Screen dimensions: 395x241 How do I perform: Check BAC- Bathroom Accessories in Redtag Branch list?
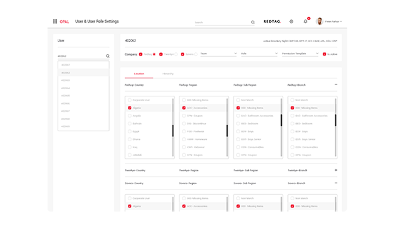tap(292, 116)
